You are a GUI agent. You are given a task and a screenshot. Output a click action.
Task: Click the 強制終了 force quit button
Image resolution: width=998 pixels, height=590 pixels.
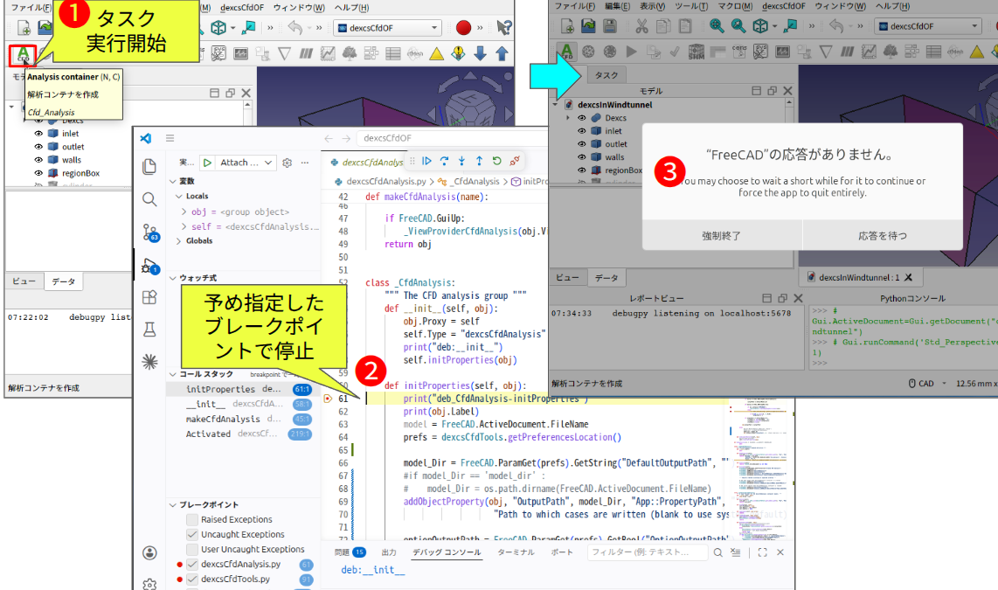coord(721,235)
